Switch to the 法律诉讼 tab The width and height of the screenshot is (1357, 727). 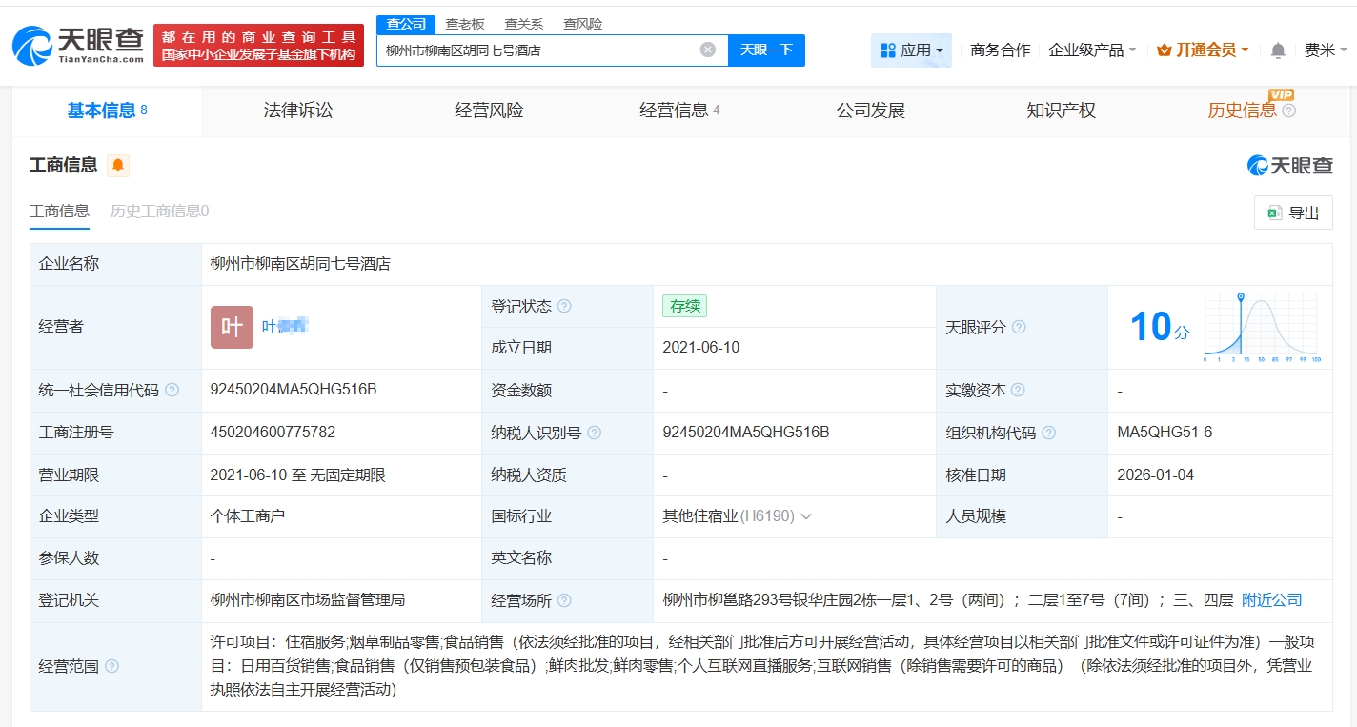298,111
